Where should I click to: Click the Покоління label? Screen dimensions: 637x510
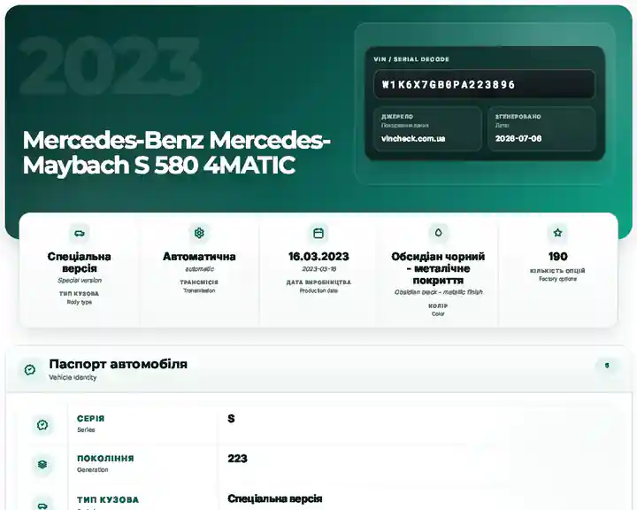(105, 459)
